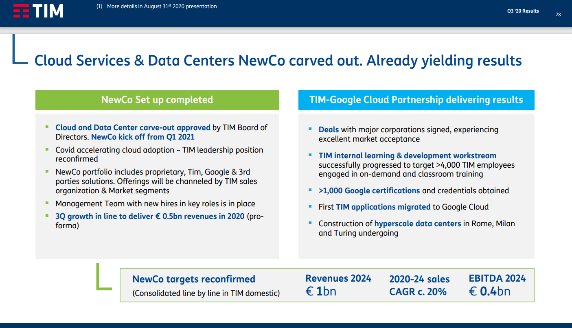Click the green corner bracket near NewCo targets
The height and width of the screenshot is (328, 572).
pyautogui.click(x=104, y=277)
